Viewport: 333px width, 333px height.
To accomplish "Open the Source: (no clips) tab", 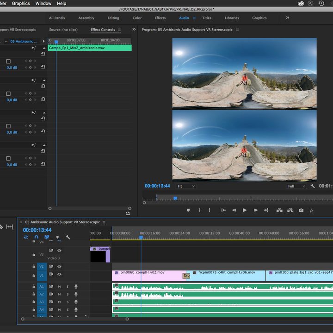I will point(63,30).
